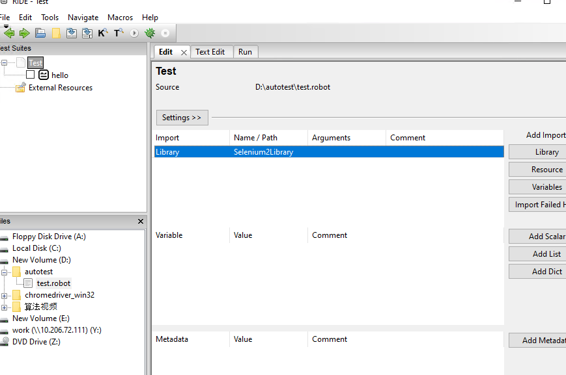
Task: Close the Edit tab with X
Action: coord(184,53)
